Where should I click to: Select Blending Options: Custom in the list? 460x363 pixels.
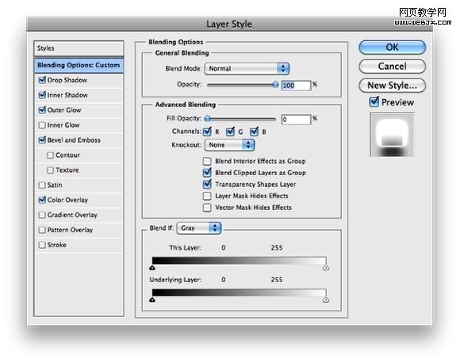pos(79,65)
